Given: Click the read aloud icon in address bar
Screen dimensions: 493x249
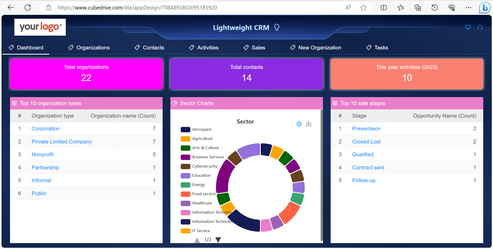Looking at the screenshot, I should tap(348, 8).
